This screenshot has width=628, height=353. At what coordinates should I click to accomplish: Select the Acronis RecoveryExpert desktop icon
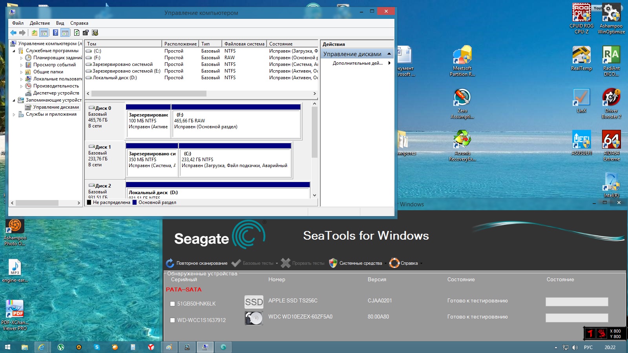click(462, 146)
